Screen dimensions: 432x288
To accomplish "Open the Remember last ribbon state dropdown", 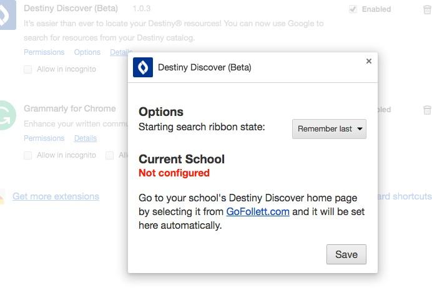I will tap(329, 129).
